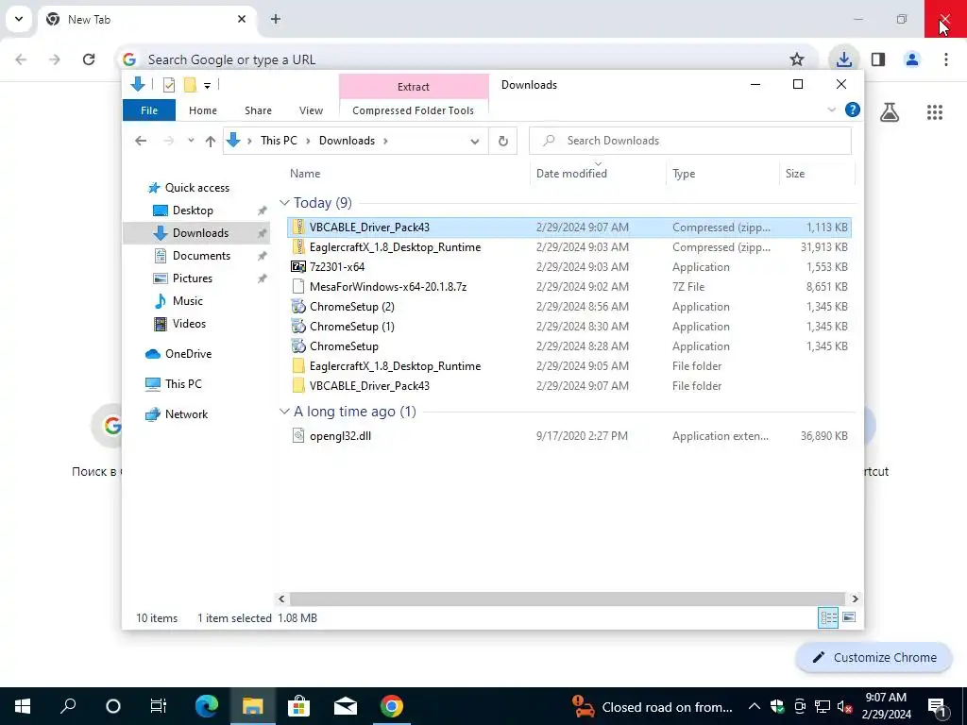Click Downloads in the address breadcrumb
This screenshot has width=967, height=725.
point(347,141)
